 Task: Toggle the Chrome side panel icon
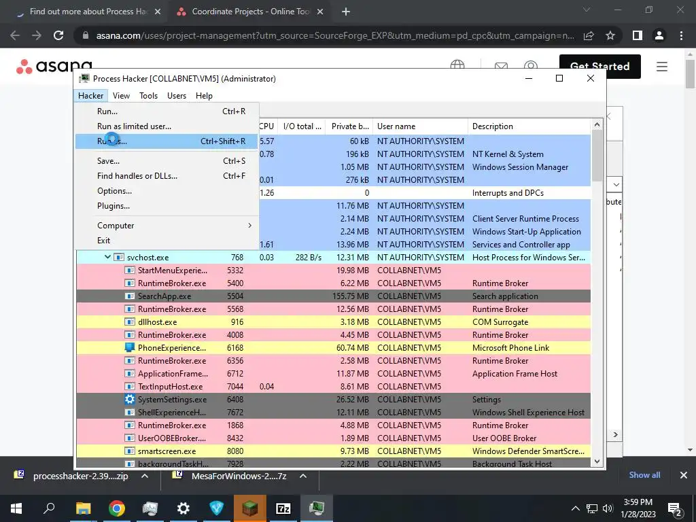(x=638, y=35)
